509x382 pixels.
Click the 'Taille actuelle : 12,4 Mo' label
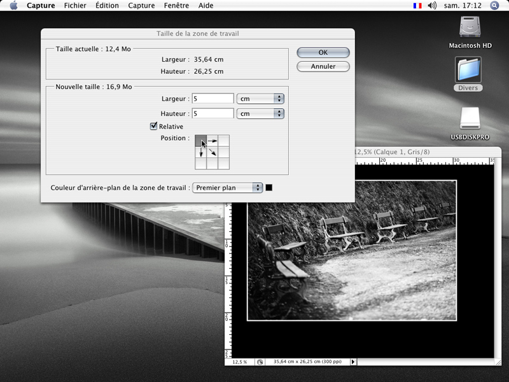coord(93,49)
